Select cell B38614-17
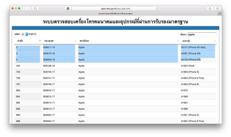Image resolution: width=231 pixels, height=137 pixels. click(x=49, y=103)
